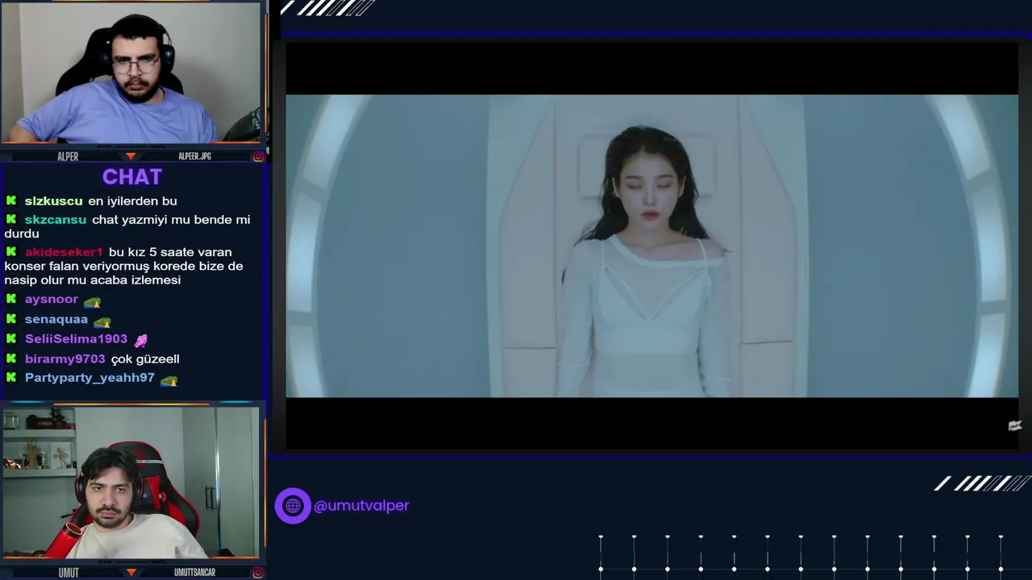The height and width of the screenshot is (580, 1032).
Task: Click the message "en iyilerden bu"
Action: 132,201
